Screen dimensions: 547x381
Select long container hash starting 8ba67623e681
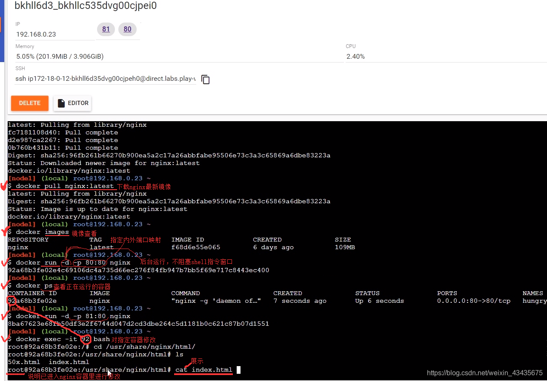tap(138, 324)
